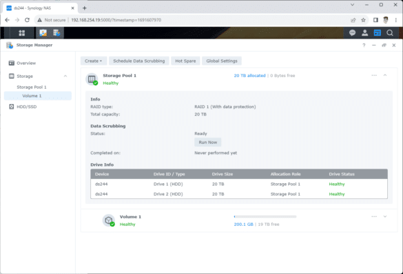Collapse the Storage Pool 1 panel
The width and height of the screenshot is (403, 274).
(385, 75)
